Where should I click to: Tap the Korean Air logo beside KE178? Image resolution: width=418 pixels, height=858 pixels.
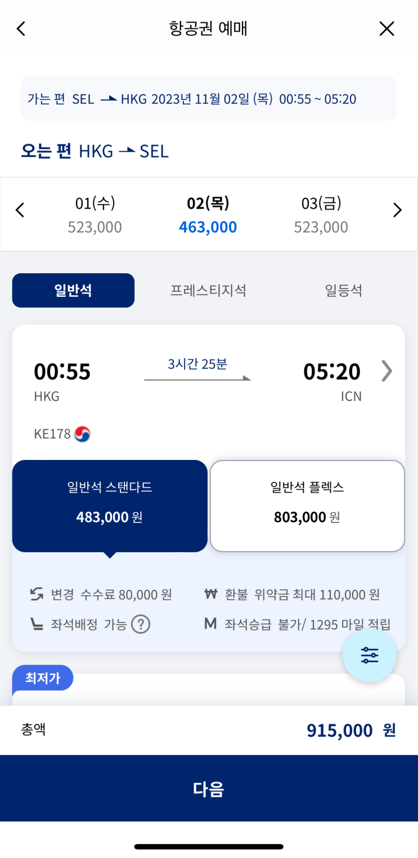pos(82,434)
